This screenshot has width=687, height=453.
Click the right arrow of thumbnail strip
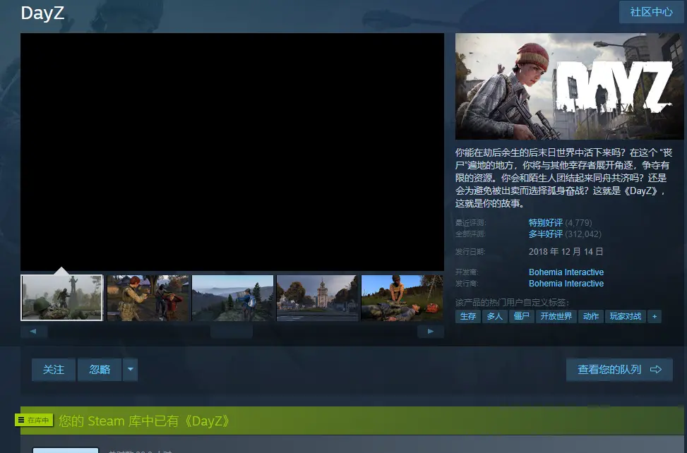[431, 332]
